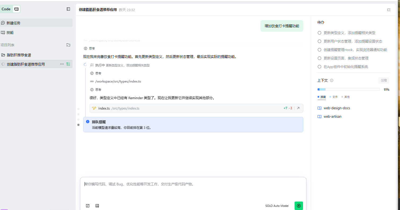Check the 更新类型定义 todo circle

point(319,33)
